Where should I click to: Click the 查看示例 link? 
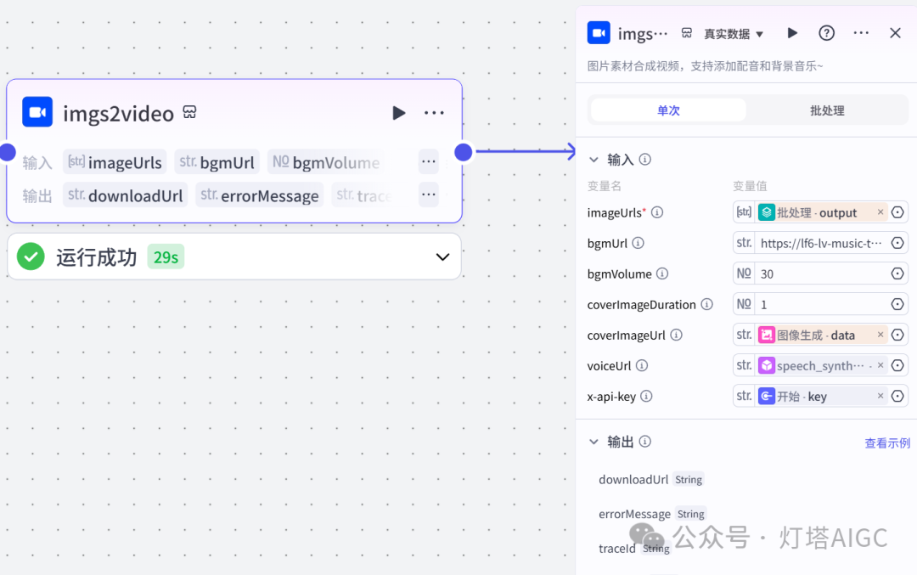pos(886,442)
